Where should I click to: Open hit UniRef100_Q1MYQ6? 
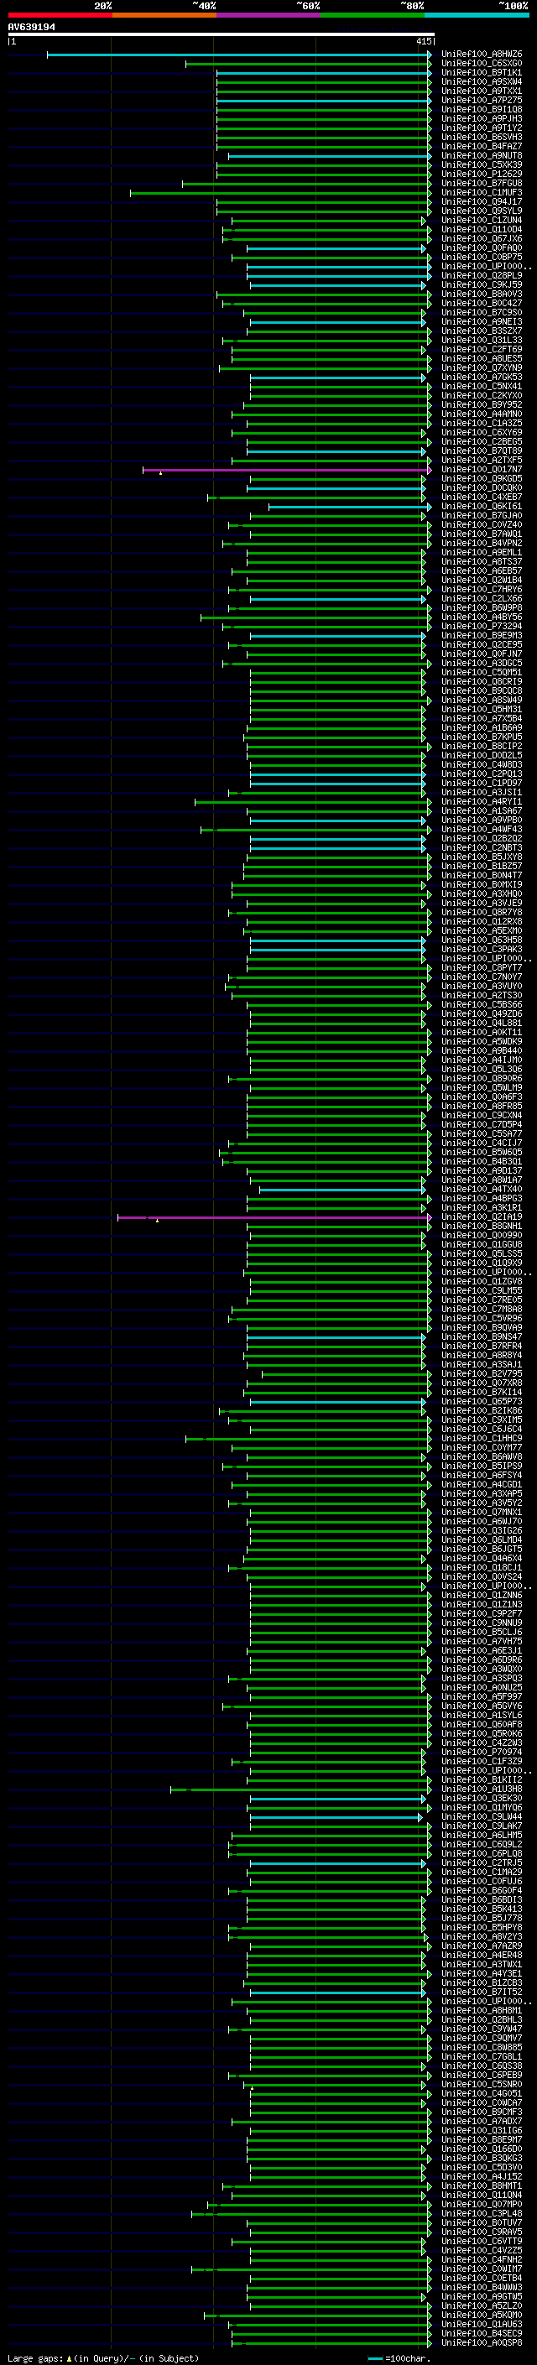(482, 1808)
